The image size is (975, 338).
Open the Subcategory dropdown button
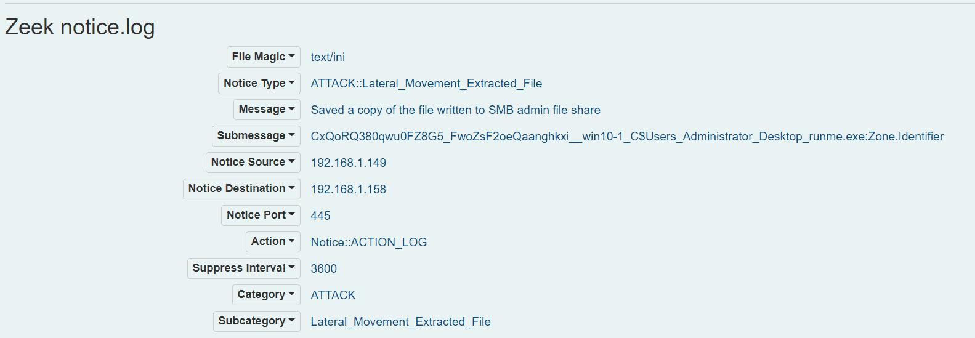pyautogui.click(x=256, y=321)
